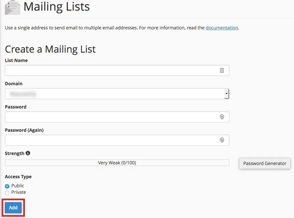
Task: Click the Very Weak strength meter bar
Action: point(117,163)
